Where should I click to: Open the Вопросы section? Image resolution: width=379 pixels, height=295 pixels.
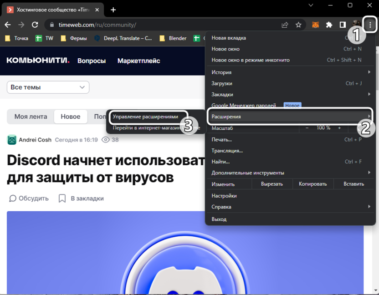92,61
